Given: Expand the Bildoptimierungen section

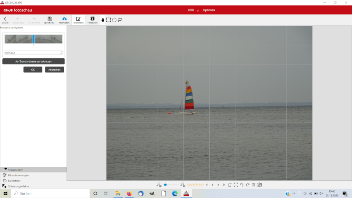Looking at the screenshot, I should point(18,175).
